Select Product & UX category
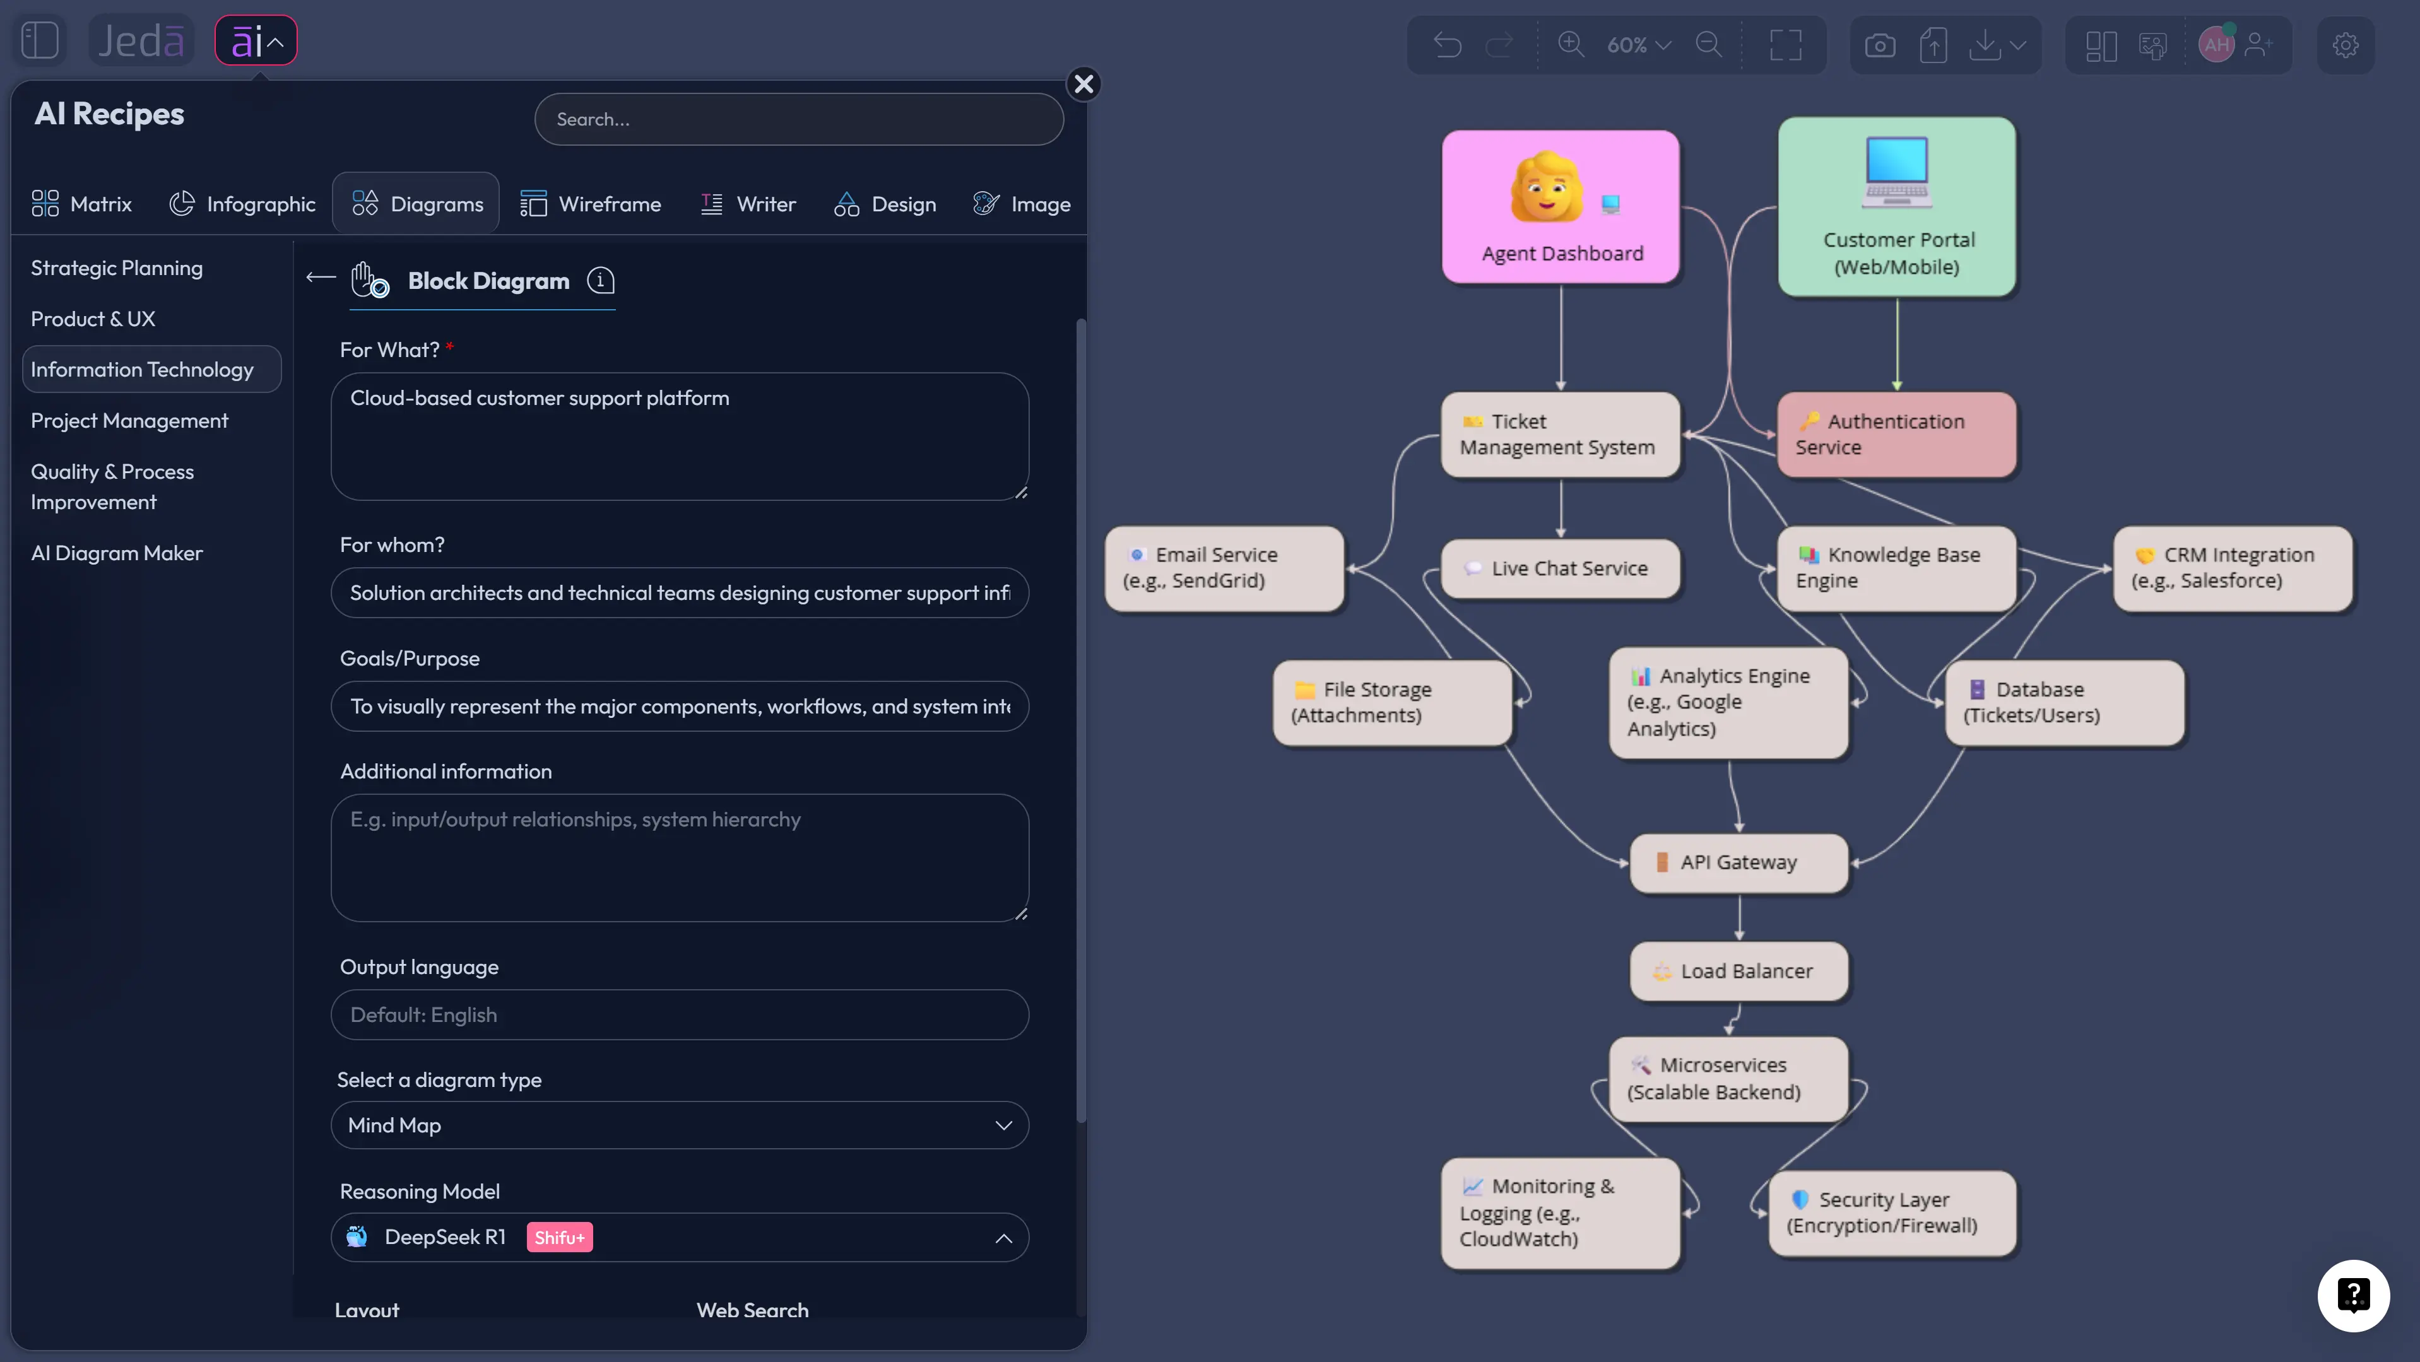 [x=93, y=319]
